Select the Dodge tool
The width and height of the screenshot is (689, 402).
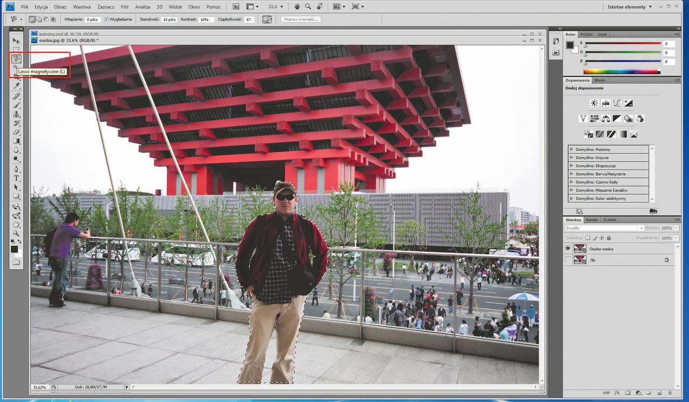(16, 159)
